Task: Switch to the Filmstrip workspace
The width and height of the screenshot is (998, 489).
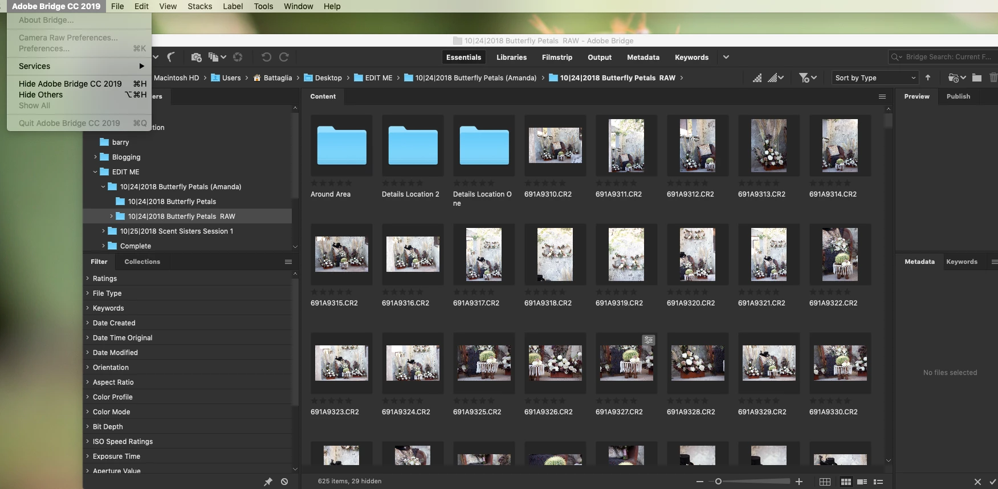Action: [x=557, y=57]
